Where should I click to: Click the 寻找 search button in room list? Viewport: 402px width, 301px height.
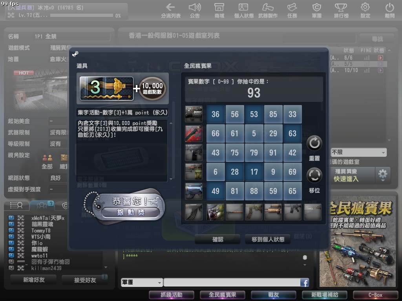377,39
